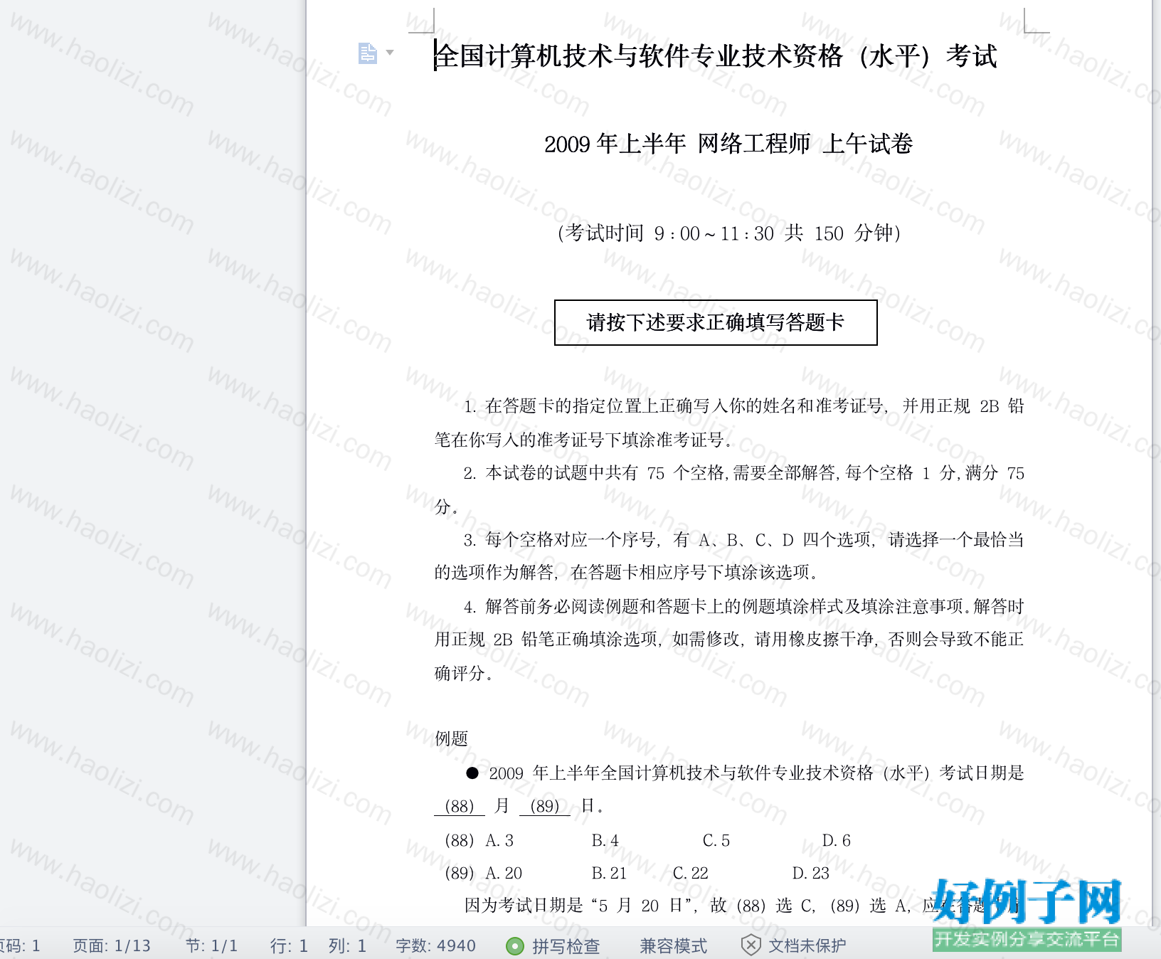
Task: Click option C. 22 for question 89
Action: (x=691, y=873)
